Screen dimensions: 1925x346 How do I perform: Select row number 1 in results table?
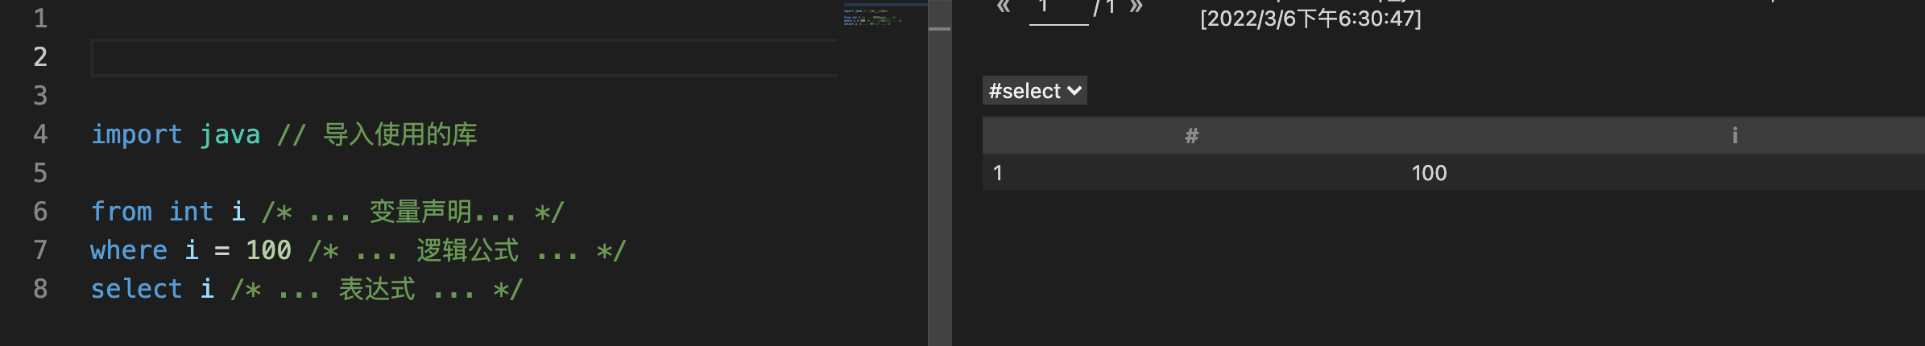point(998,173)
